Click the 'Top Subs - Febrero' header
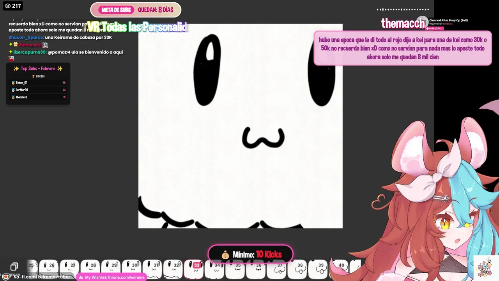The width and height of the screenshot is (499, 281). [38, 69]
